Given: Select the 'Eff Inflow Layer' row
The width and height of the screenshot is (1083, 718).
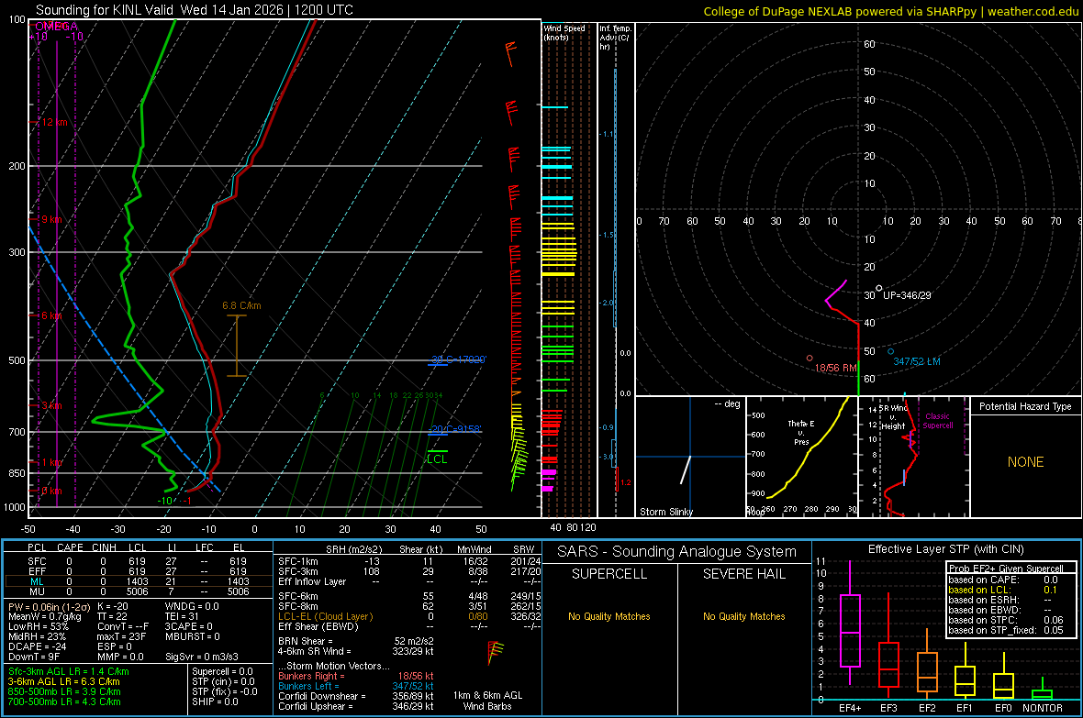Looking at the screenshot, I should tap(408, 581).
